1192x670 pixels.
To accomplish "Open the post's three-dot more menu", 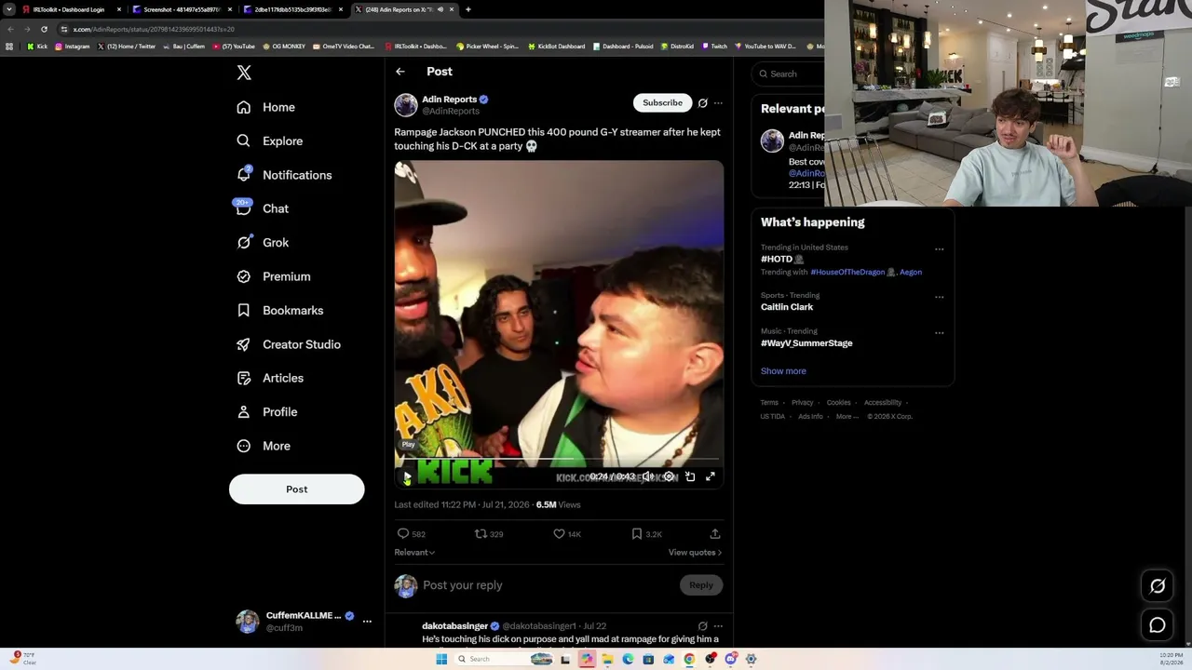I will [x=718, y=103].
